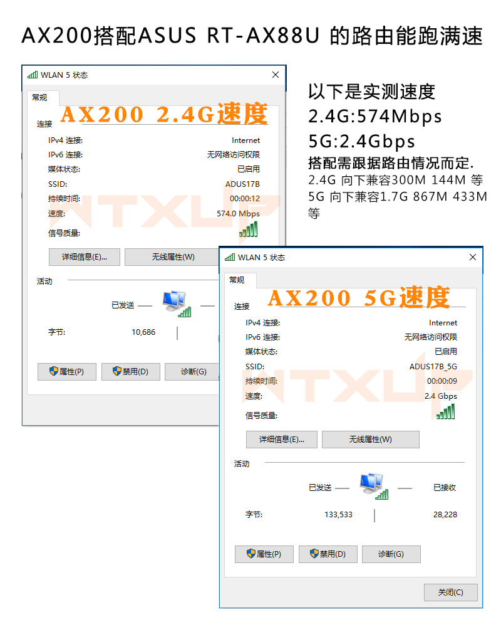Click 无网络访问权限 in the front window

431,337
